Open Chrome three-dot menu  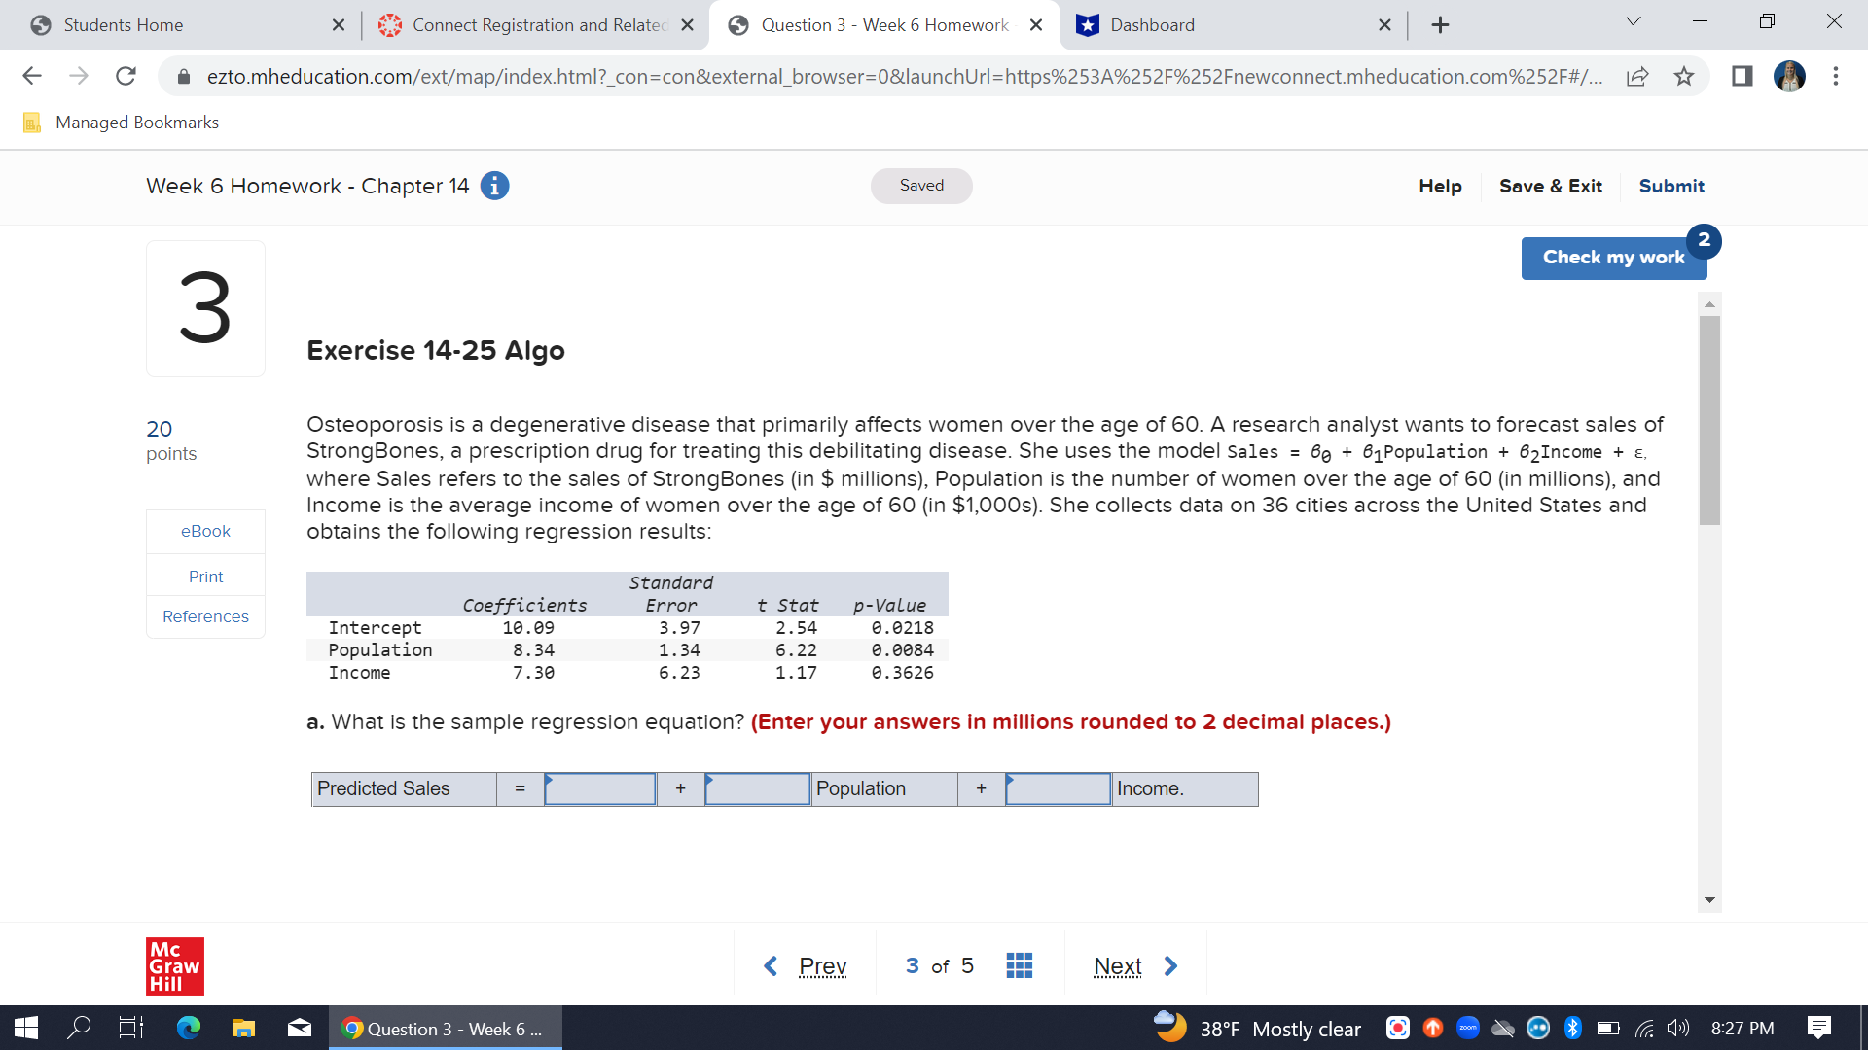[1835, 76]
